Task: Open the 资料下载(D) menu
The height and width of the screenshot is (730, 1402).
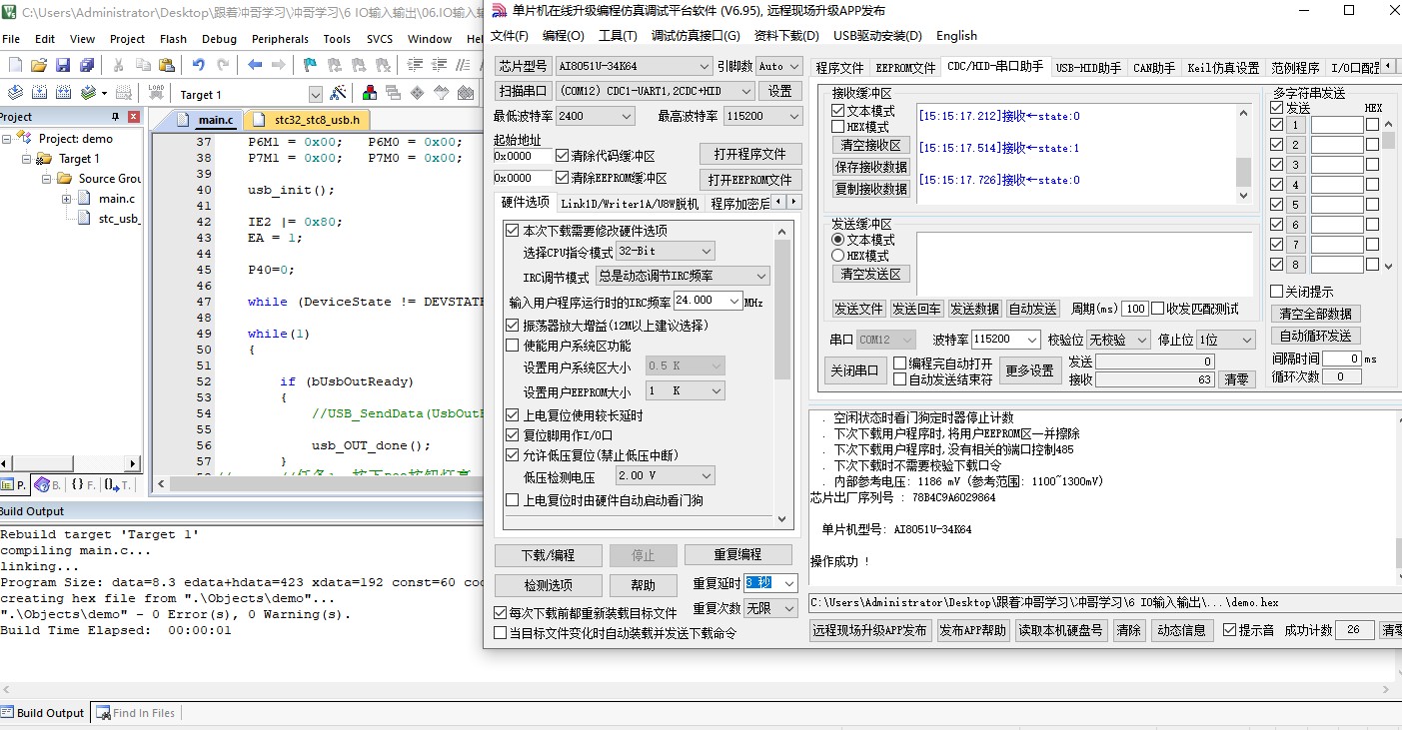Action: click(786, 36)
